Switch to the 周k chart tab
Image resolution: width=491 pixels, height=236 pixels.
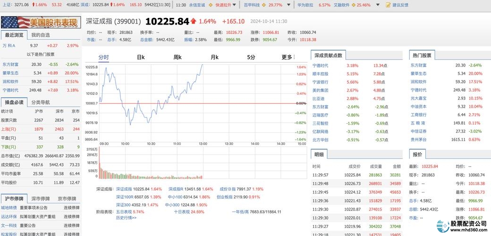[178, 57]
